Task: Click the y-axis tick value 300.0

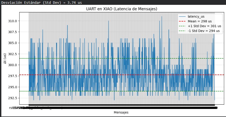Action: (12, 65)
